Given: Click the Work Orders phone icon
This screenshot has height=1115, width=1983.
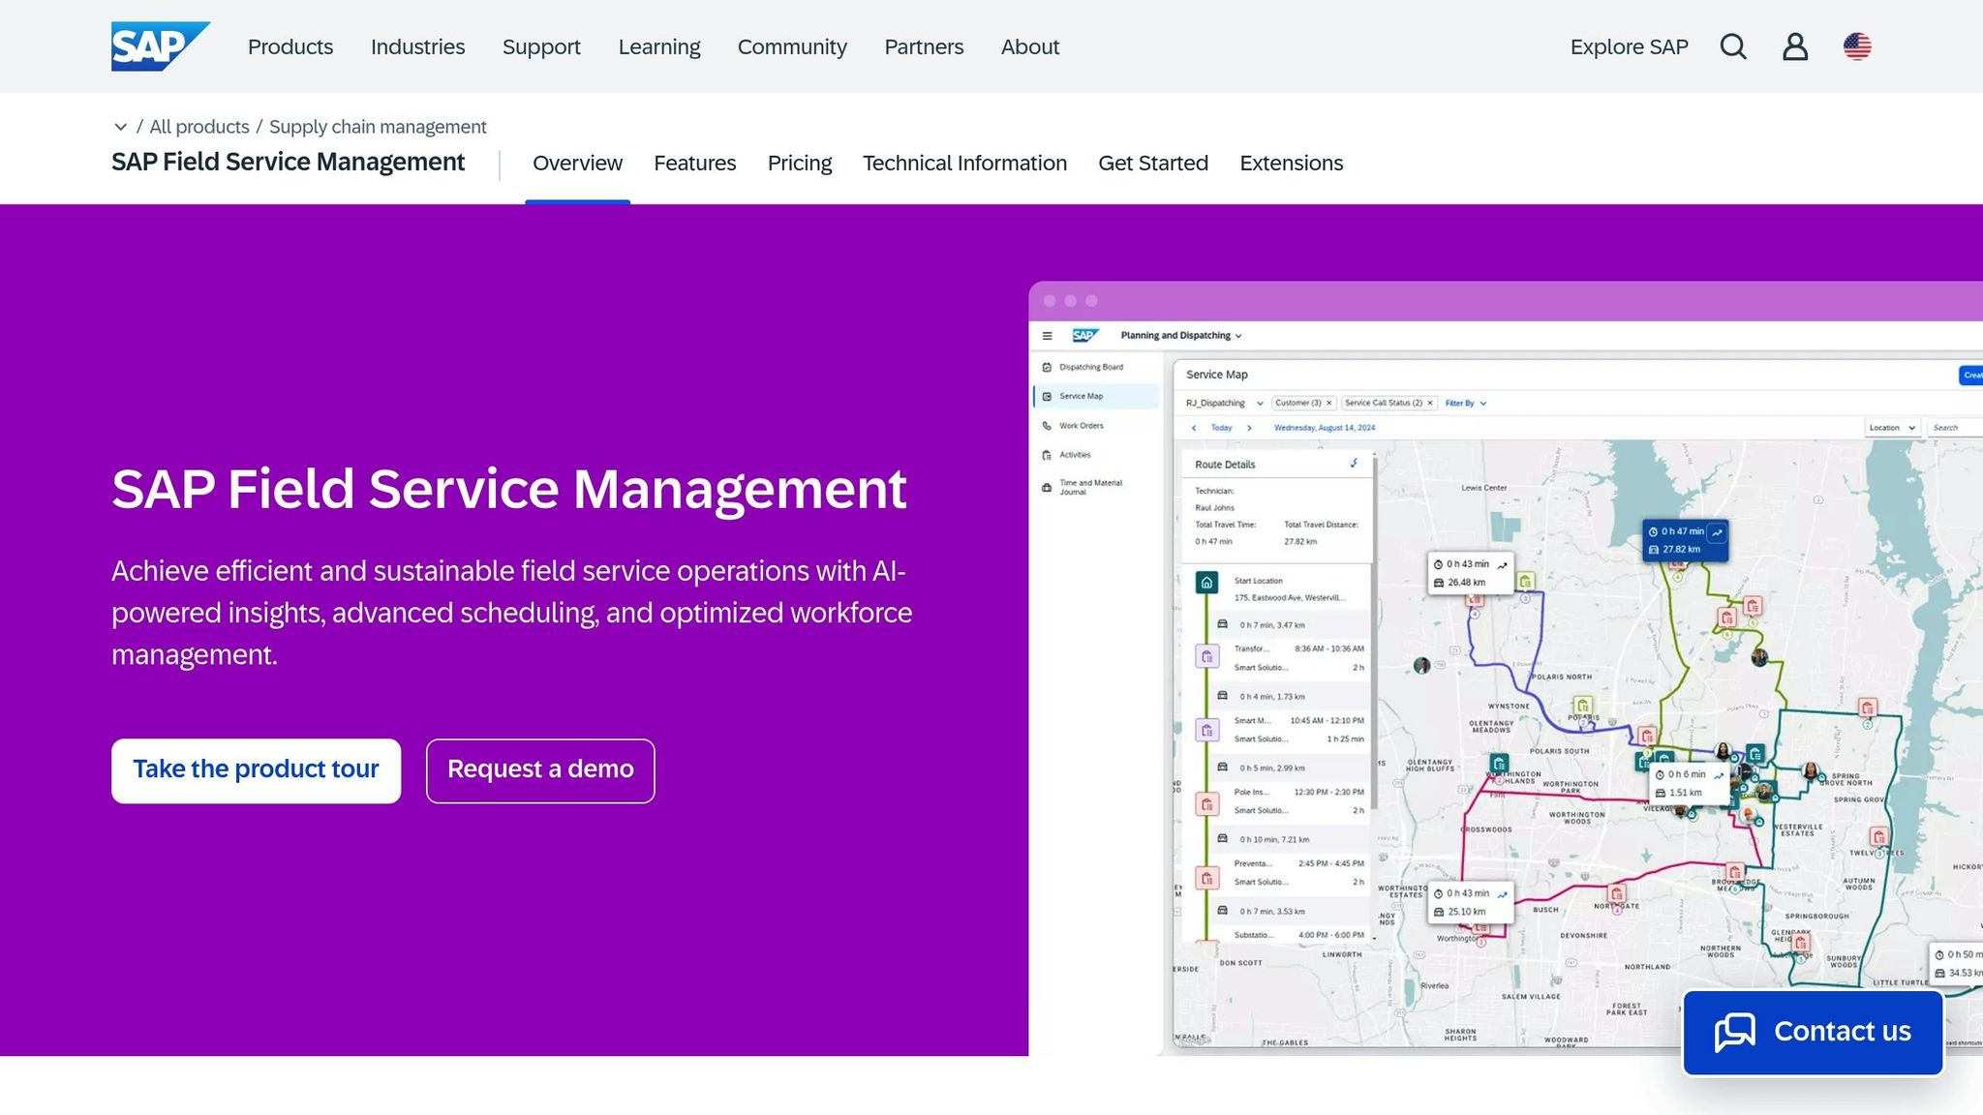Looking at the screenshot, I should tap(1047, 426).
